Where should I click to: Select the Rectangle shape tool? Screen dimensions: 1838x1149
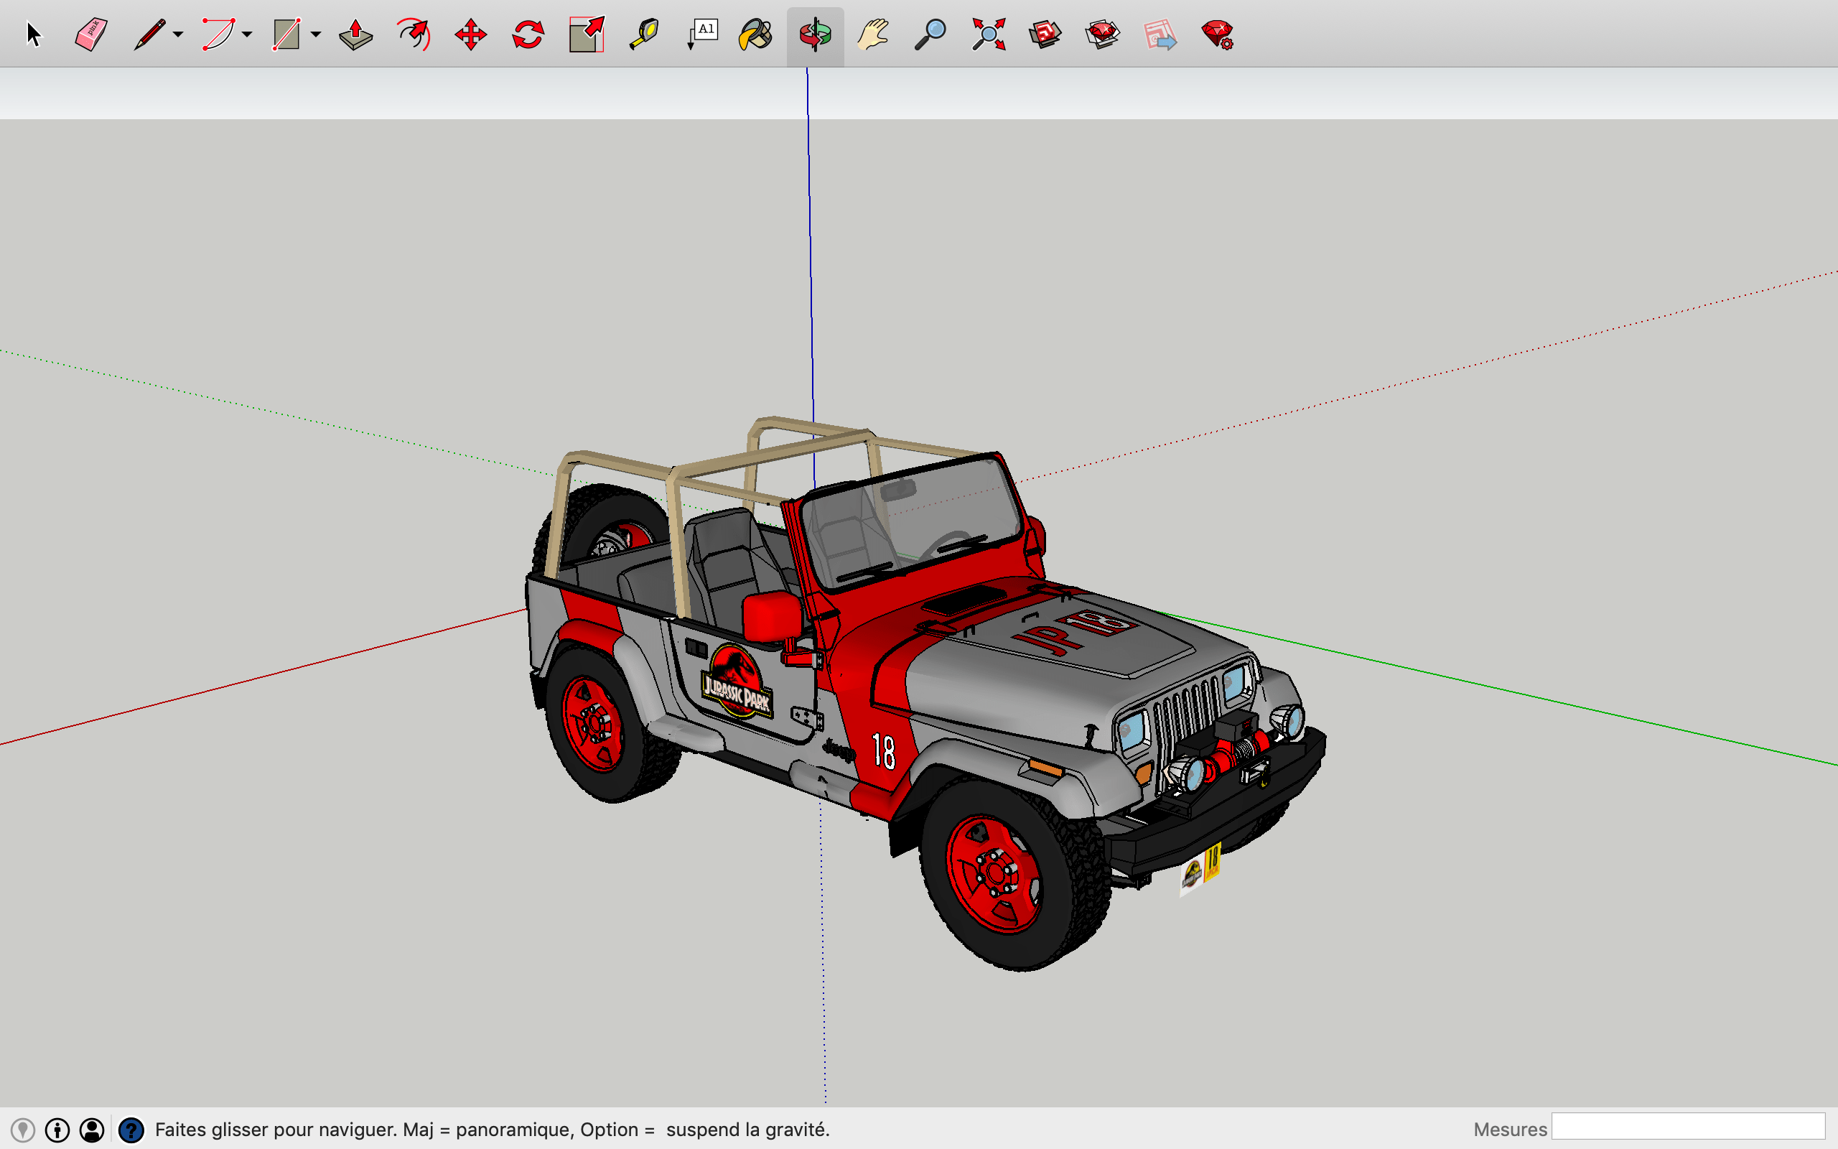[x=286, y=35]
